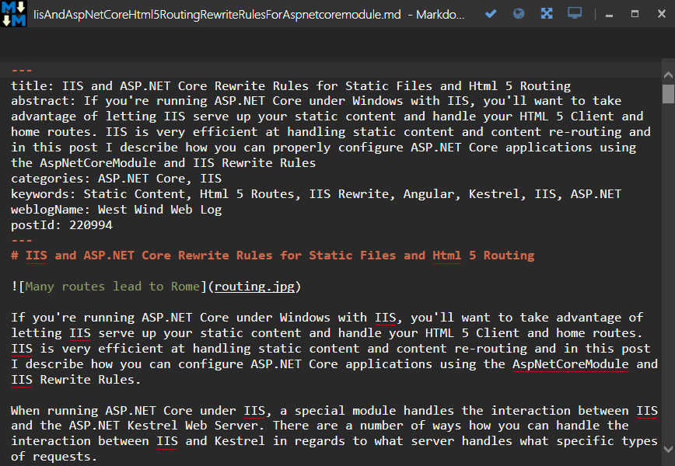
Task: Click 'When running ASP.NET Core under' text
Action: point(124,411)
